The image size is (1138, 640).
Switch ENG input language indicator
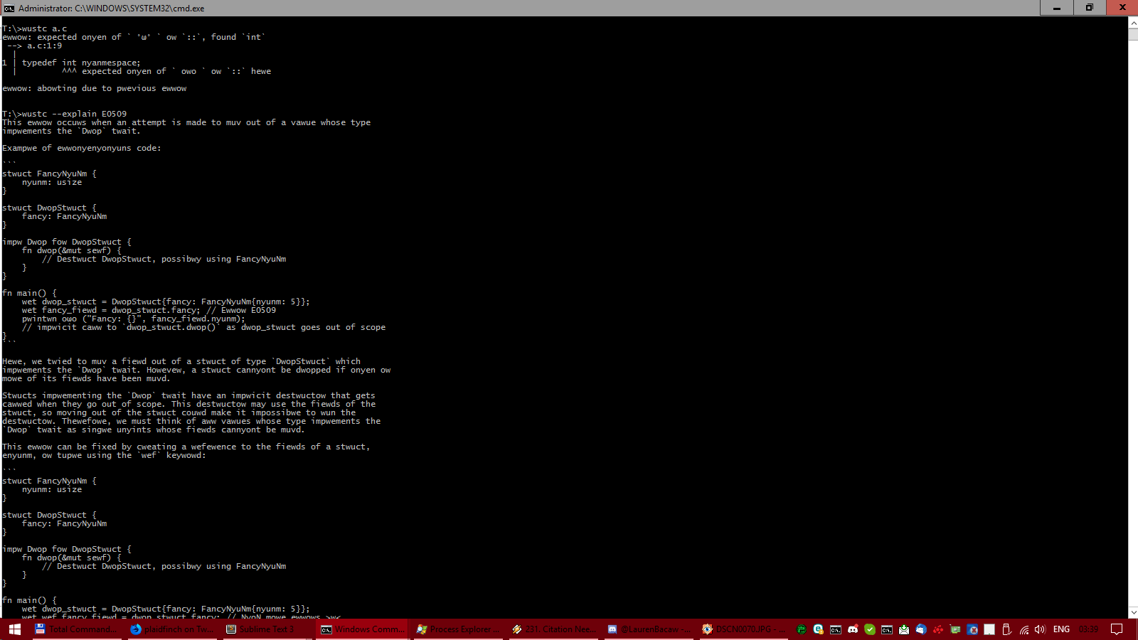[x=1061, y=629]
